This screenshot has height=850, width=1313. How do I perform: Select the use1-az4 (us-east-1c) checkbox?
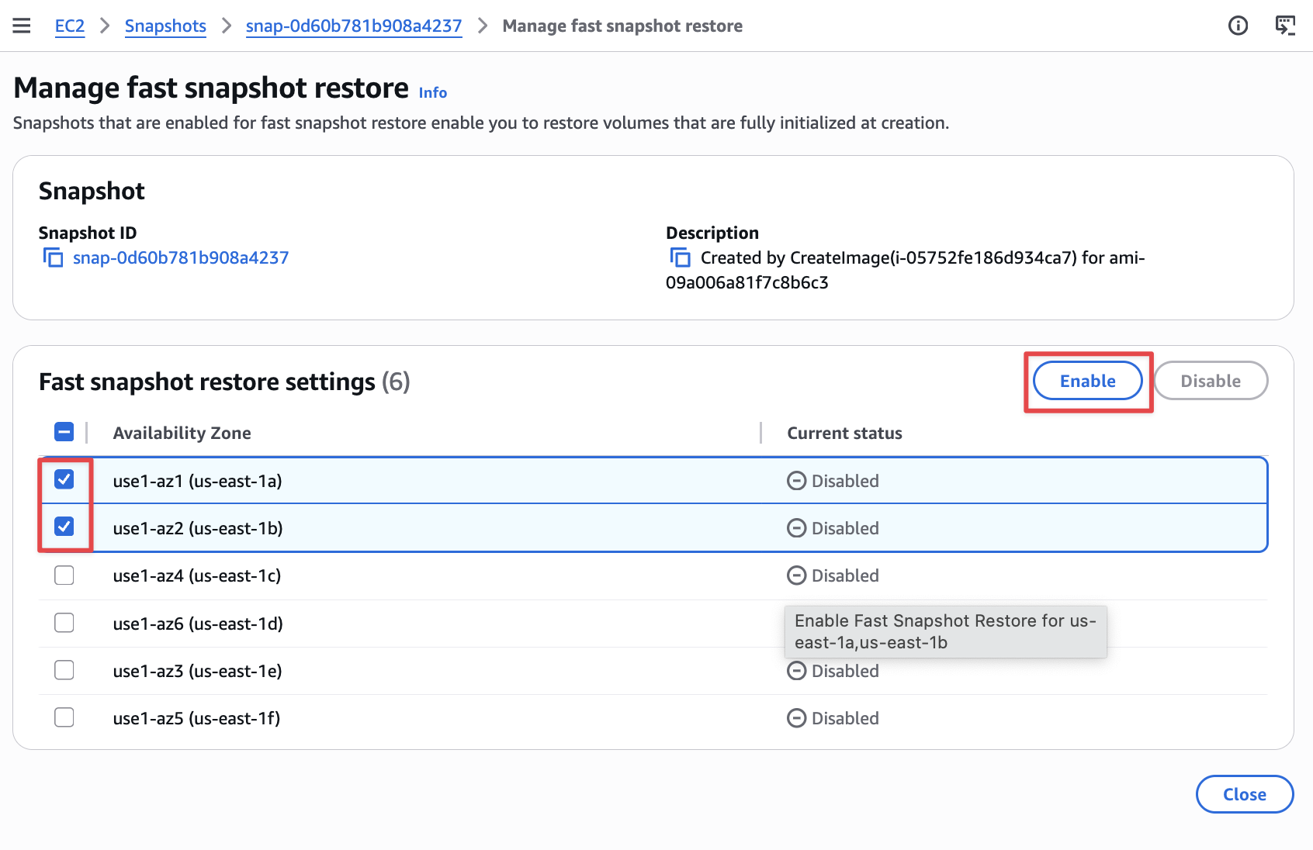64,575
